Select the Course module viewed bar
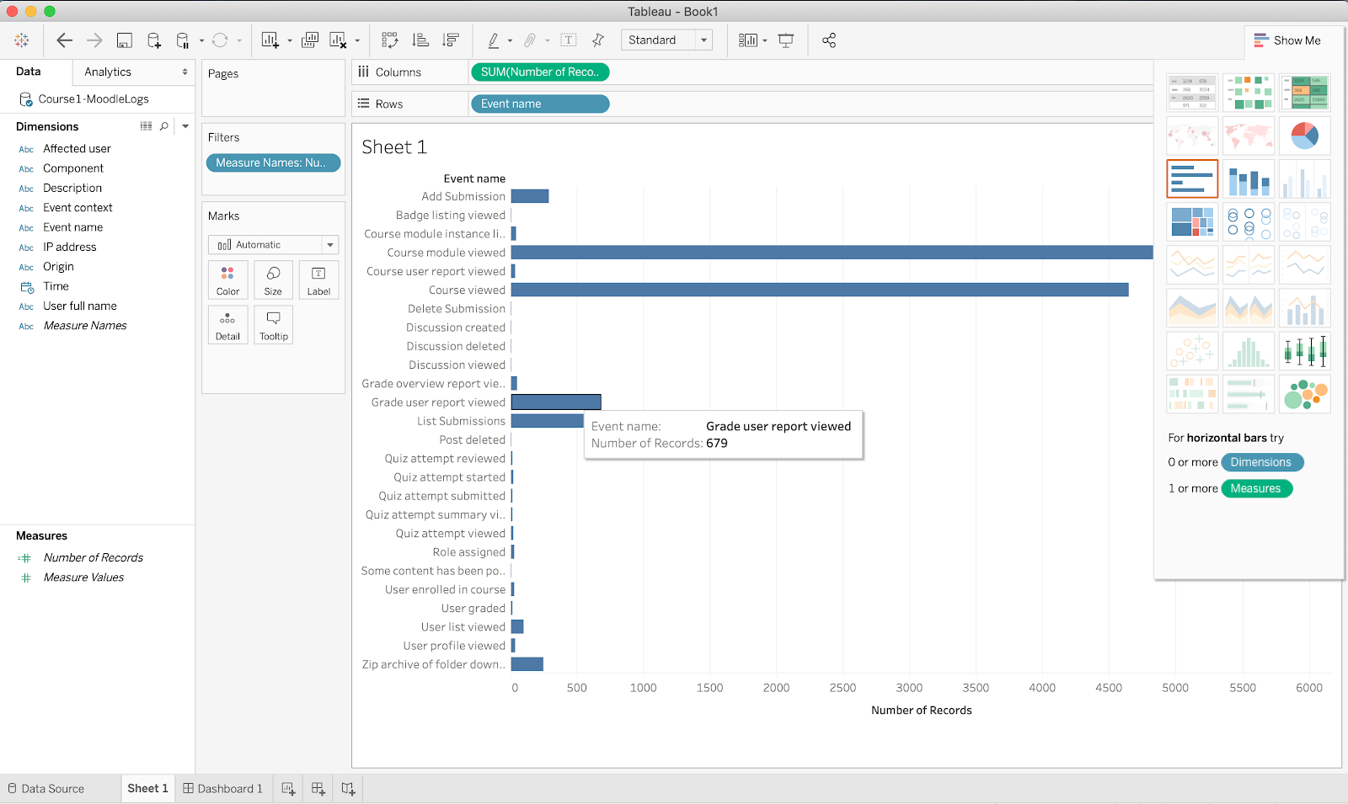The width and height of the screenshot is (1348, 804). 832,253
